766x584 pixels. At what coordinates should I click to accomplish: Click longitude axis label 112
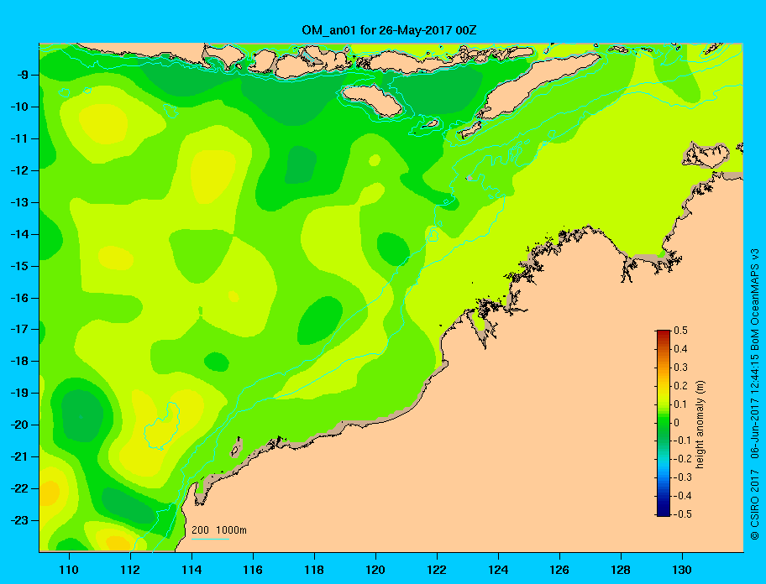coord(130,570)
